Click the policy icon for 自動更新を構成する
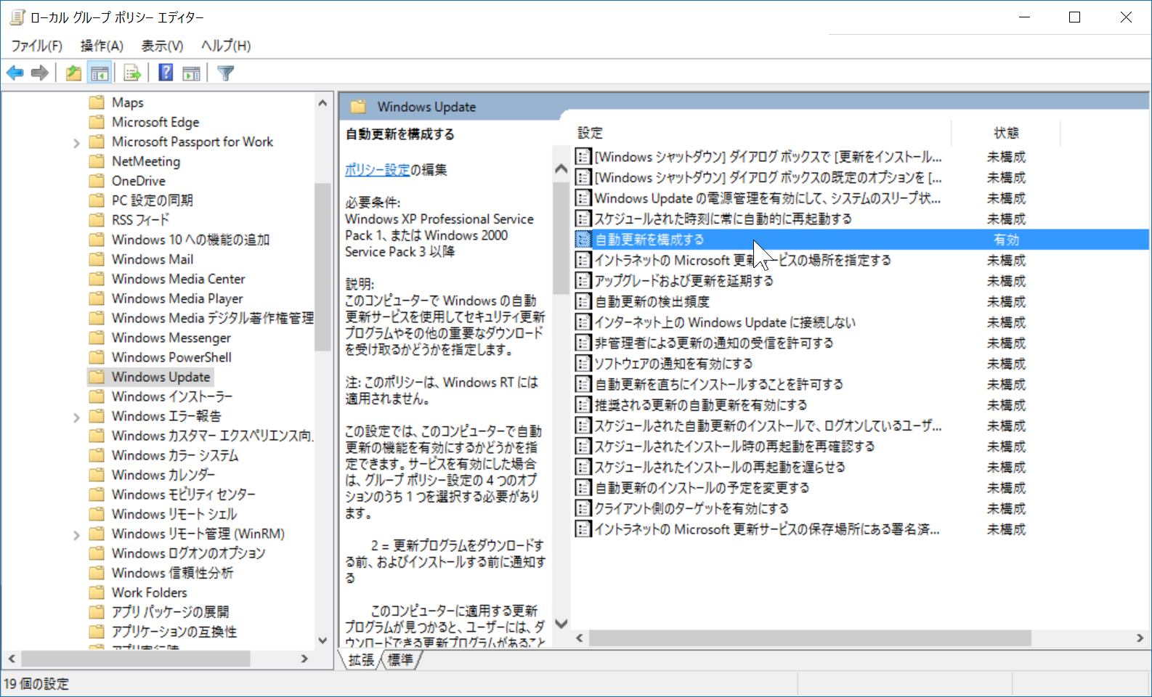The width and height of the screenshot is (1152, 697). click(x=583, y=239)
